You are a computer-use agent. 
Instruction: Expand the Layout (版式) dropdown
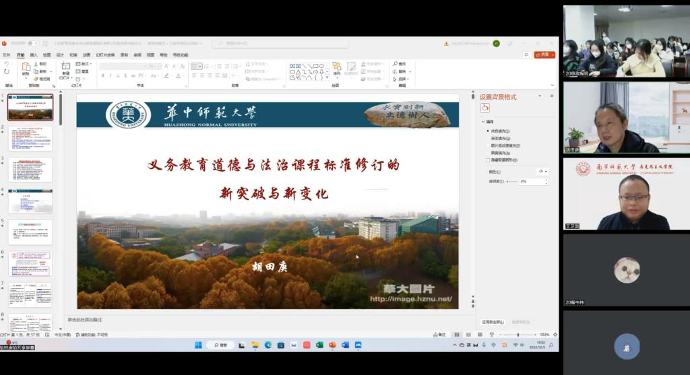pos(84,64)
